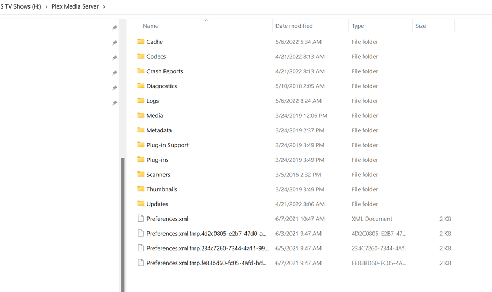The height and width of the screenshot is (292, 492).
Task: Click the 6/7/2021 10:47 AM date cell
Action: (x=300, y=219)
